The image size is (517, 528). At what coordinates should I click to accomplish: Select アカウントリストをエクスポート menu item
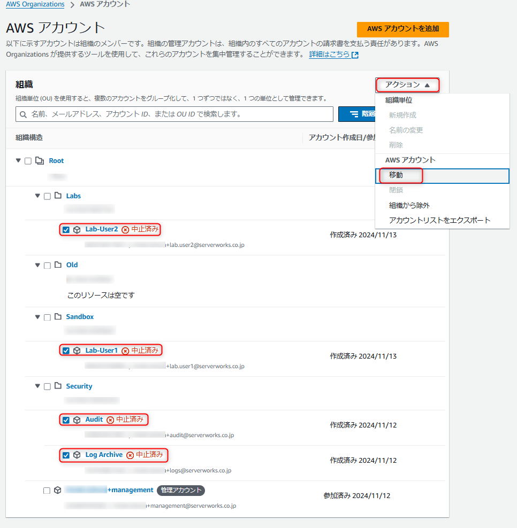pos(442,220)
